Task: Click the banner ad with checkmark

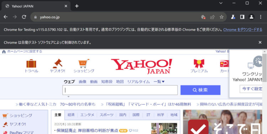Action: coord(222,122)
